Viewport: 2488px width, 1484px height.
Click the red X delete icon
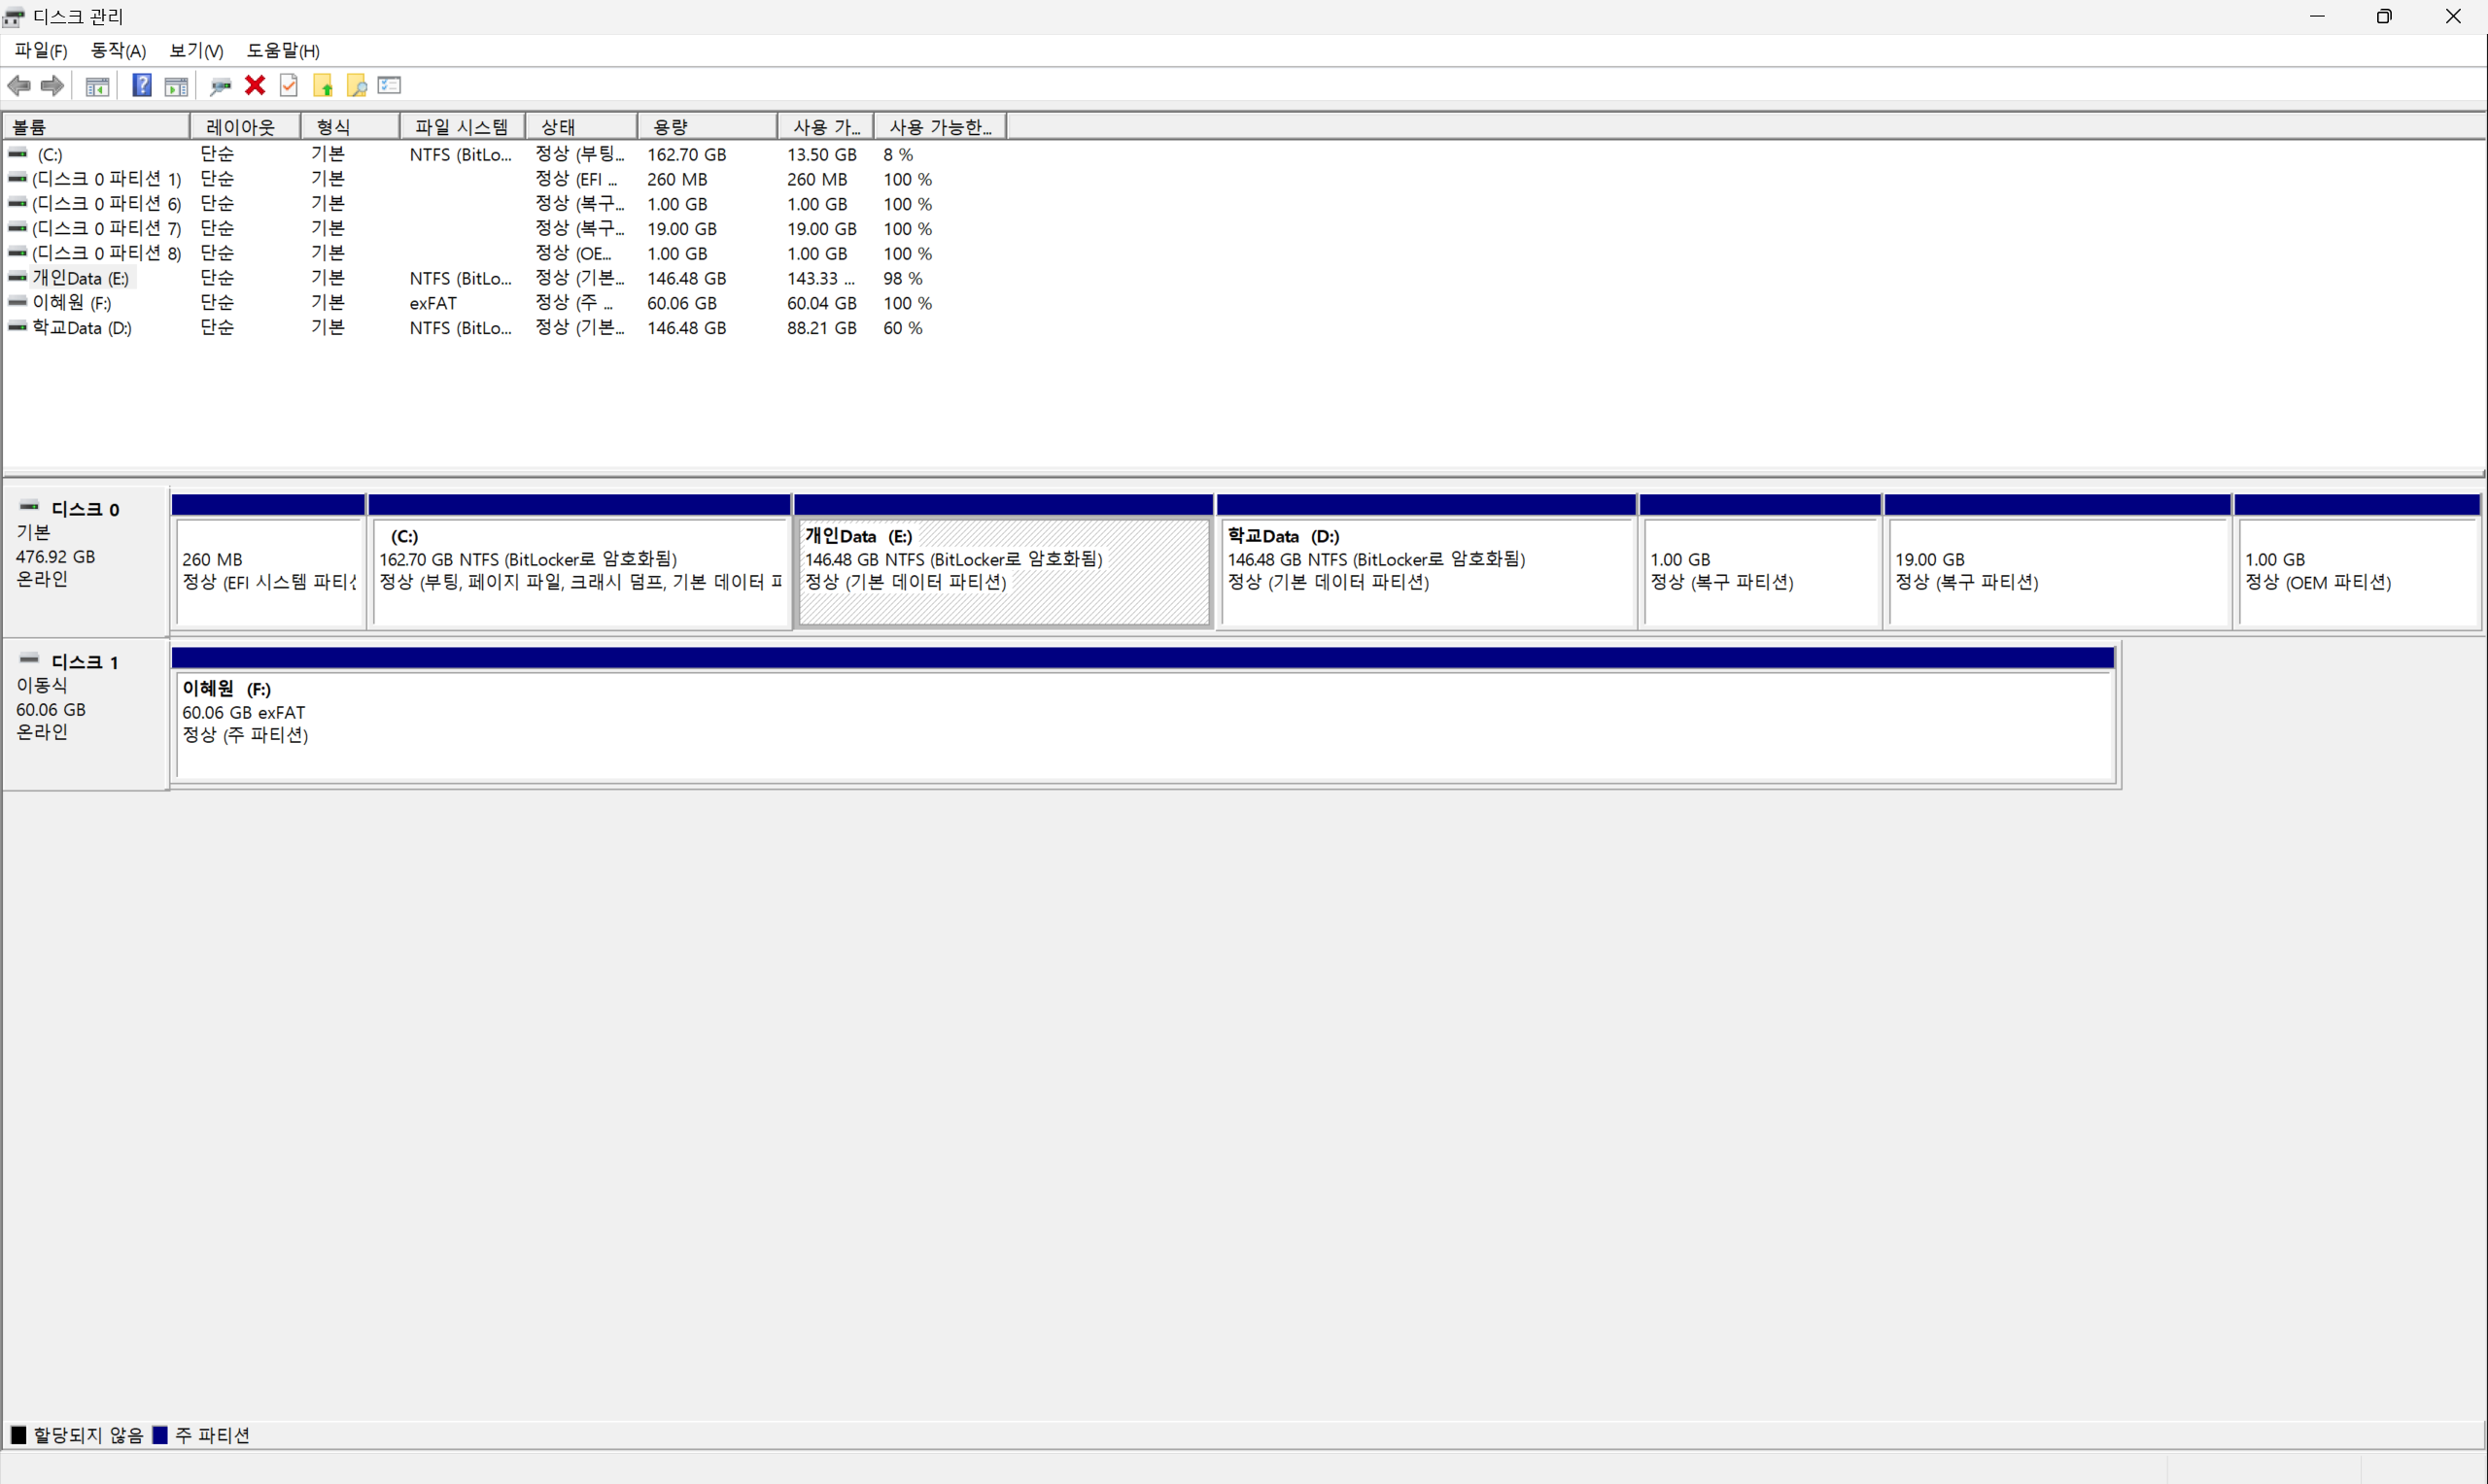[255, 86]
